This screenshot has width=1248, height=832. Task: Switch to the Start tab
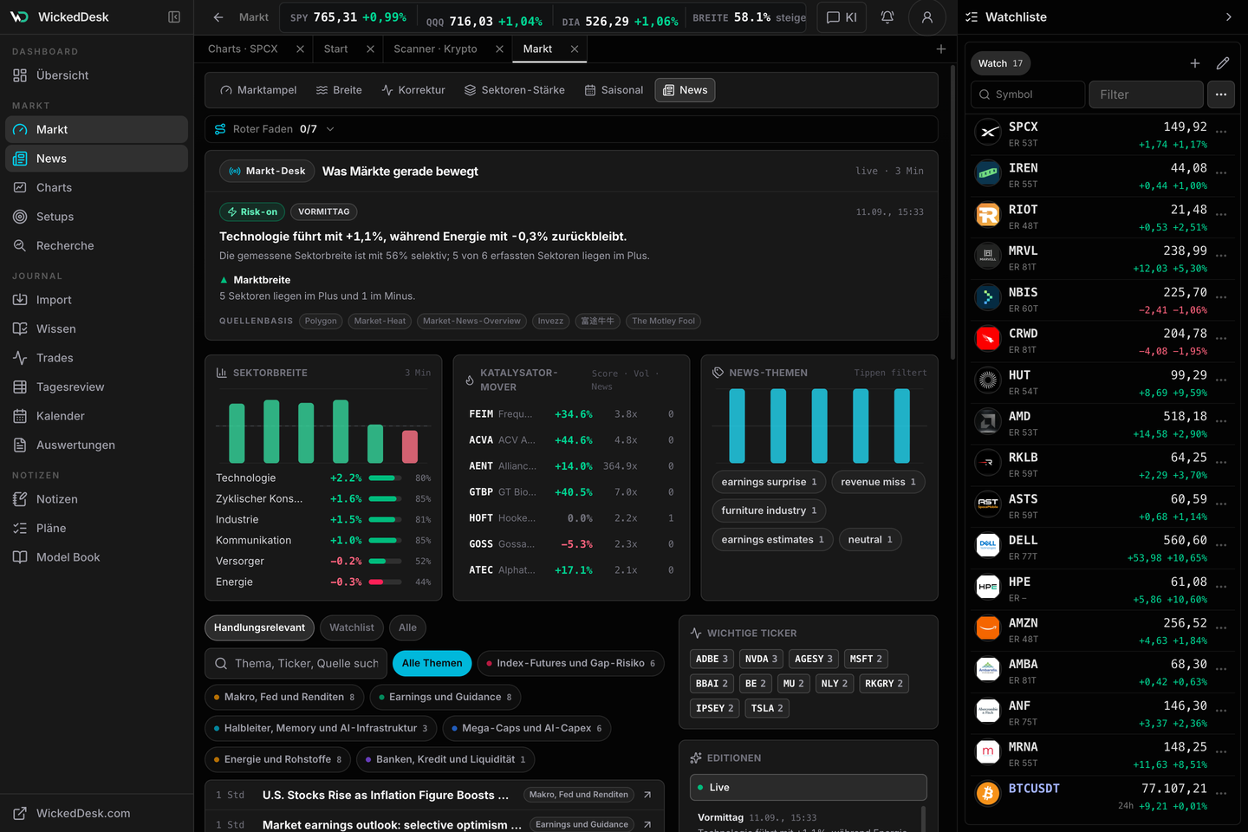pyautogui.click(x=336, y=49)
